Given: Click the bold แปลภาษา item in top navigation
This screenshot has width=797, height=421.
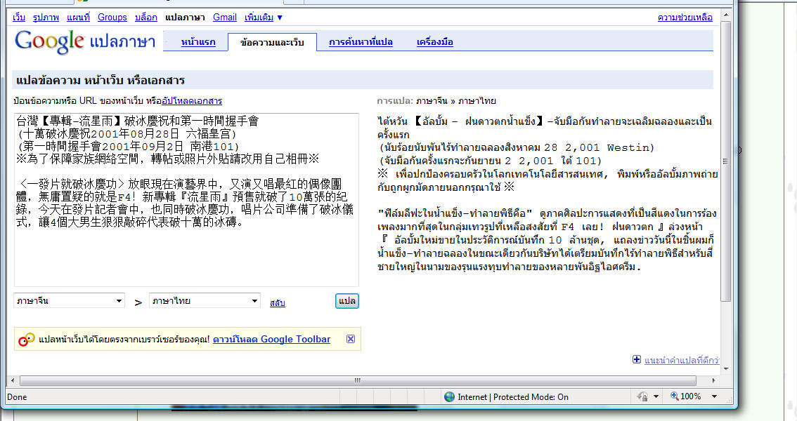Looking at the screenshot, I should coord(185,18).
